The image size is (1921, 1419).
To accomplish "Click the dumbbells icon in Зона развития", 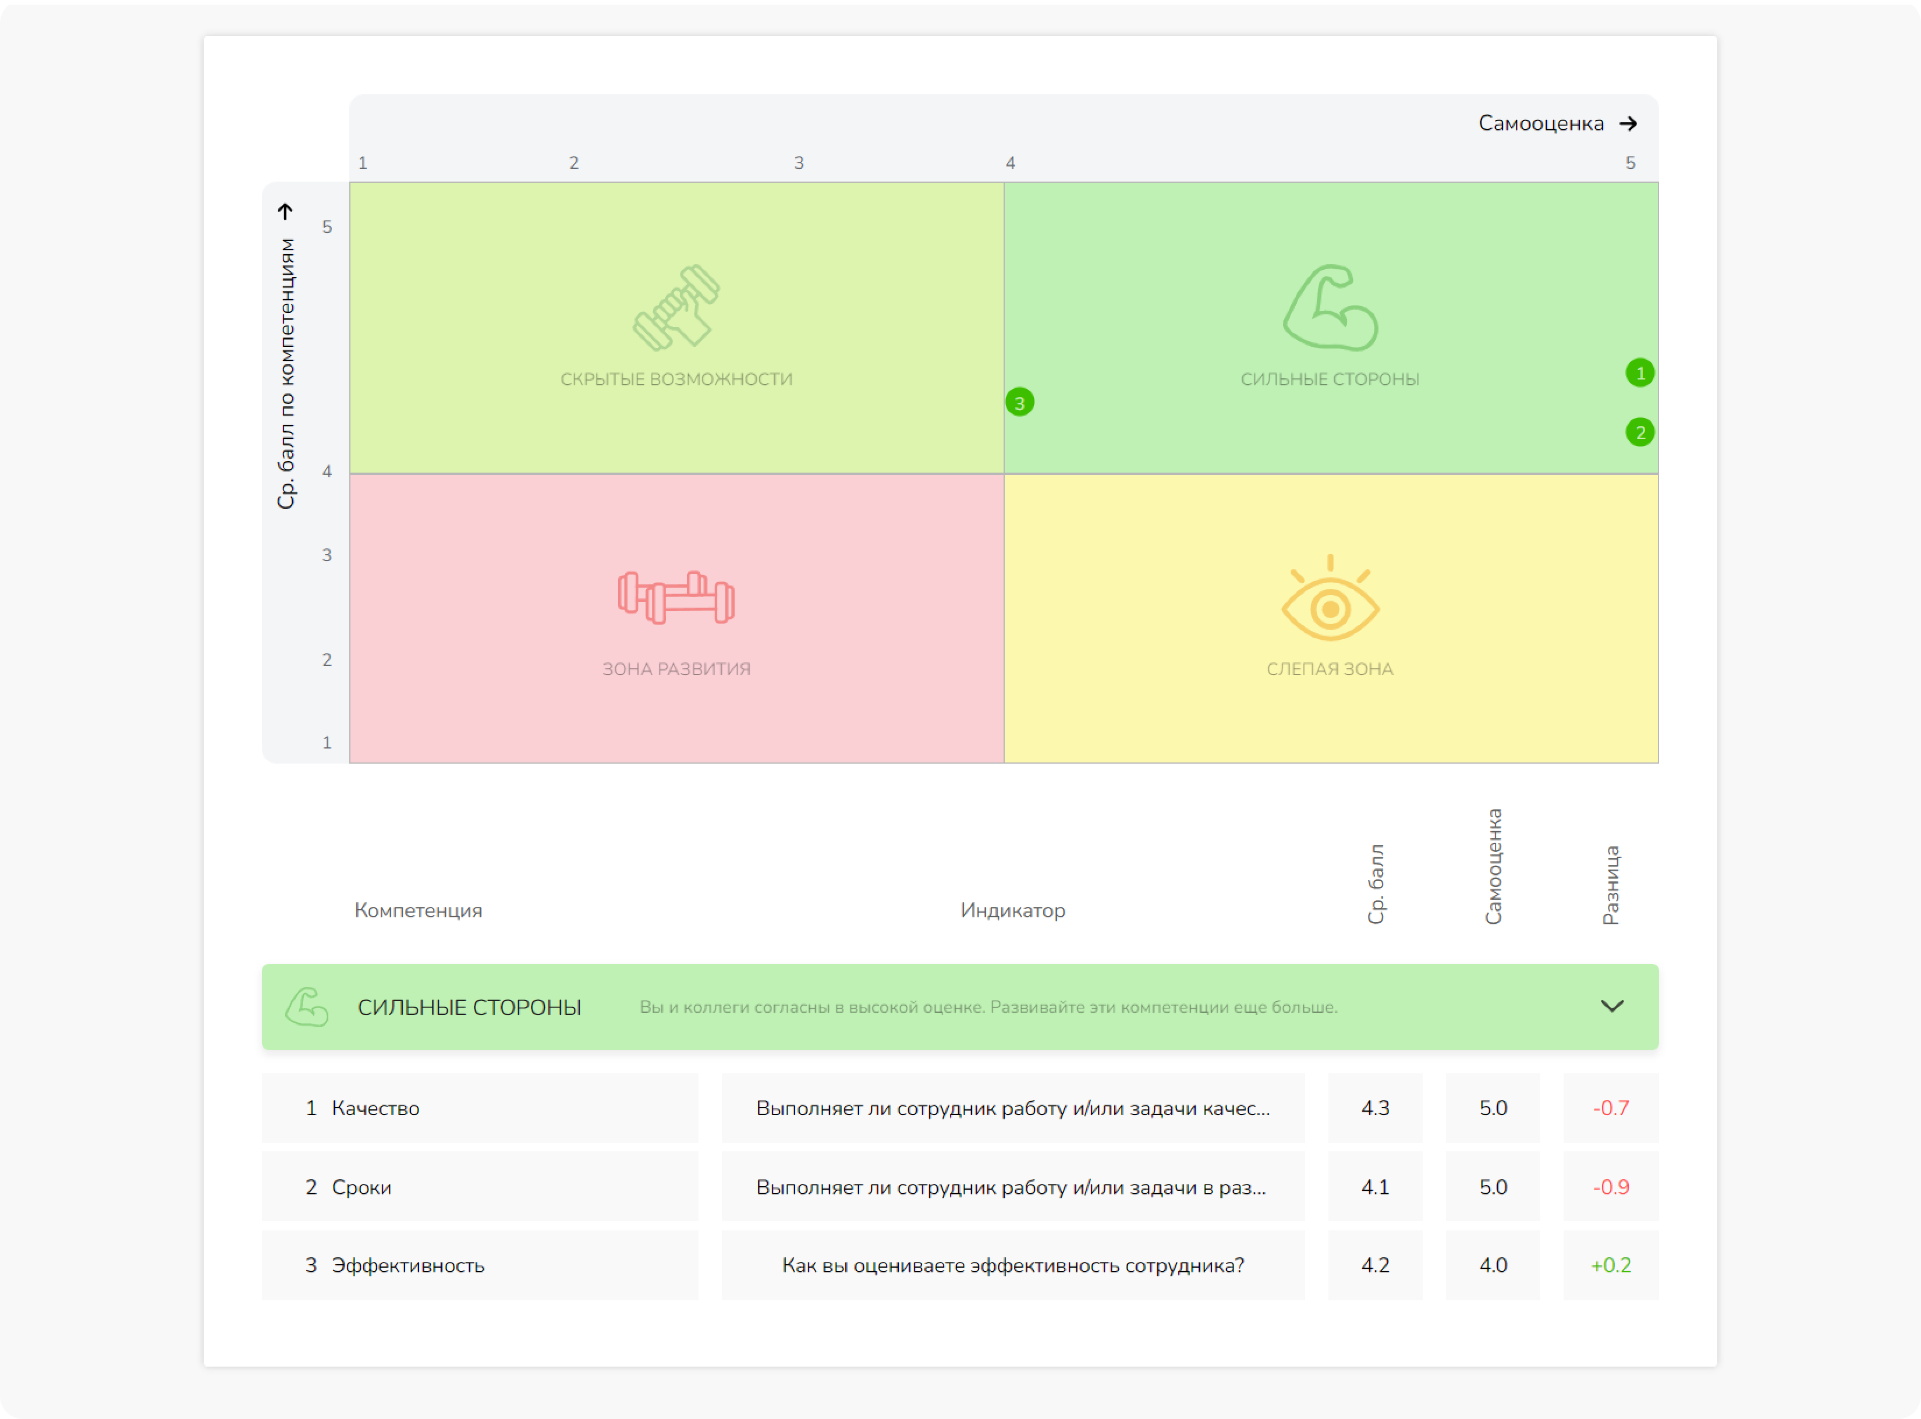I will click(676, 596).
